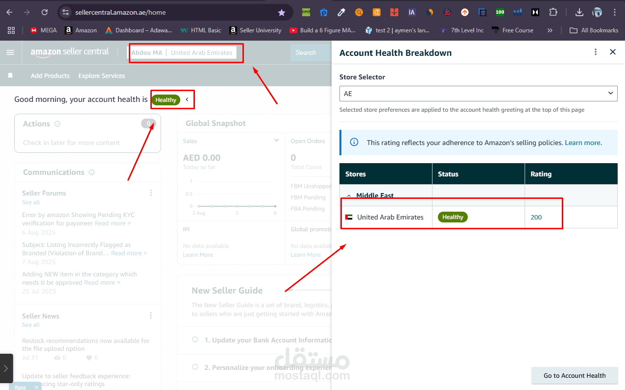The image size is (625, 390).
Task: Click the Go to Account Health button
Action: tap(575, 376)
